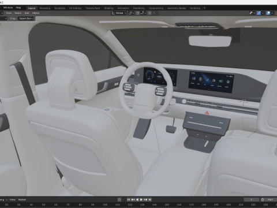The height and width of the screenshot is (208, 277).
Task: Jump to timeline start frame
Action: point(129,200)
